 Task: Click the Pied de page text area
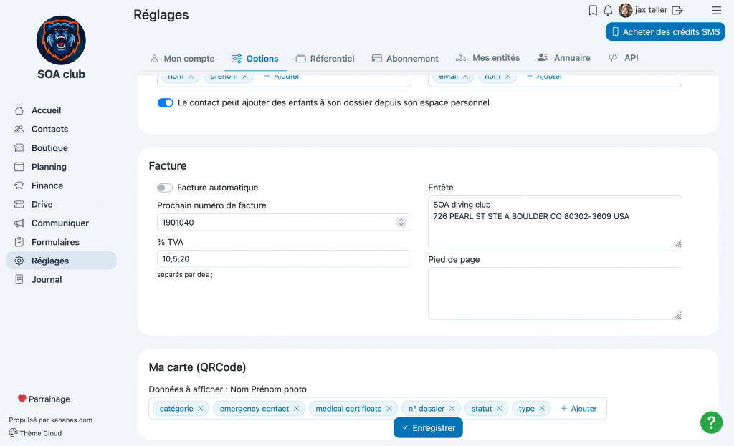pyautogui.click(x=555, y=294)
